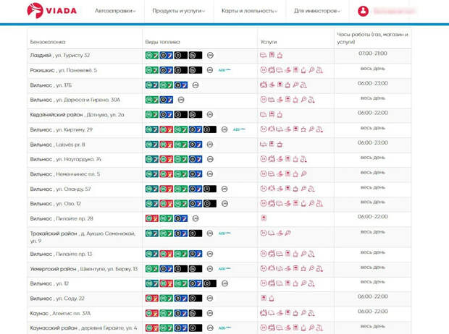This screenshot has height=334, width=449.
Task: Go to VIADA home via the logo
Action: click(x=52, y=11)
